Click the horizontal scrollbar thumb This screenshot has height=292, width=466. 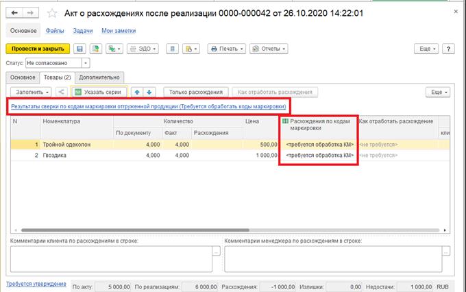click(135, 230)
